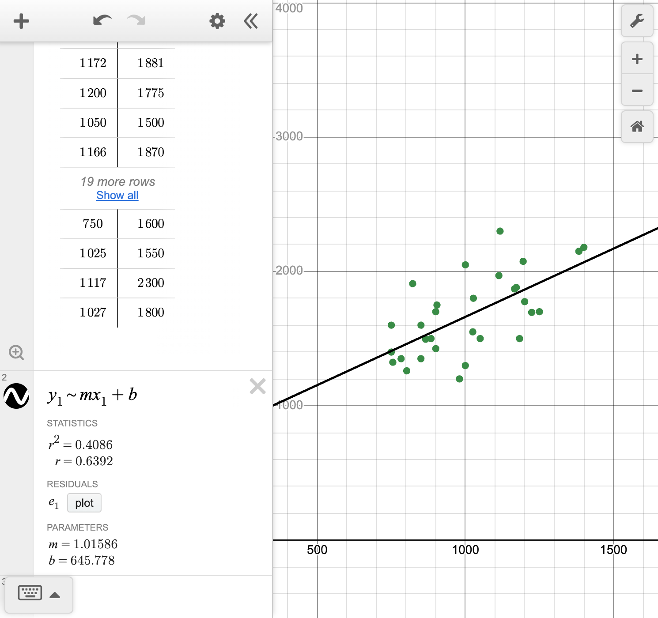
Task: Open the on-screen keyboard
Action: (30, 593)
